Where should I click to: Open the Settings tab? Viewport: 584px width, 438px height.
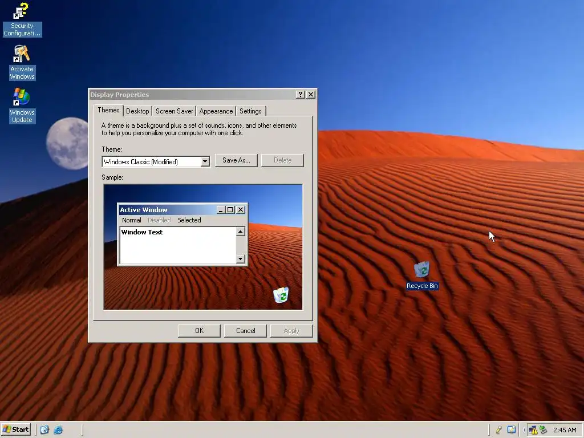point(250,111)
